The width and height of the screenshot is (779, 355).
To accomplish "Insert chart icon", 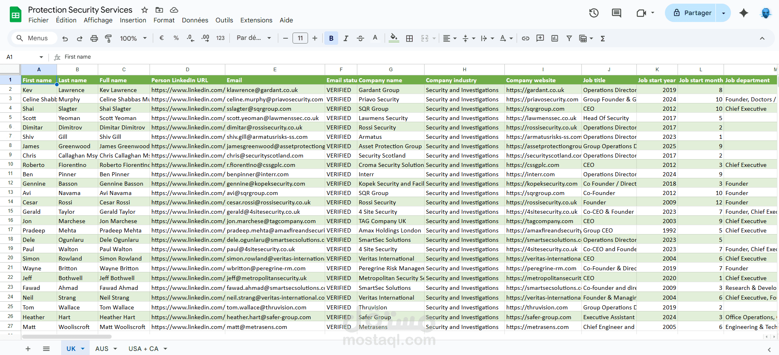I will [555, 38].
